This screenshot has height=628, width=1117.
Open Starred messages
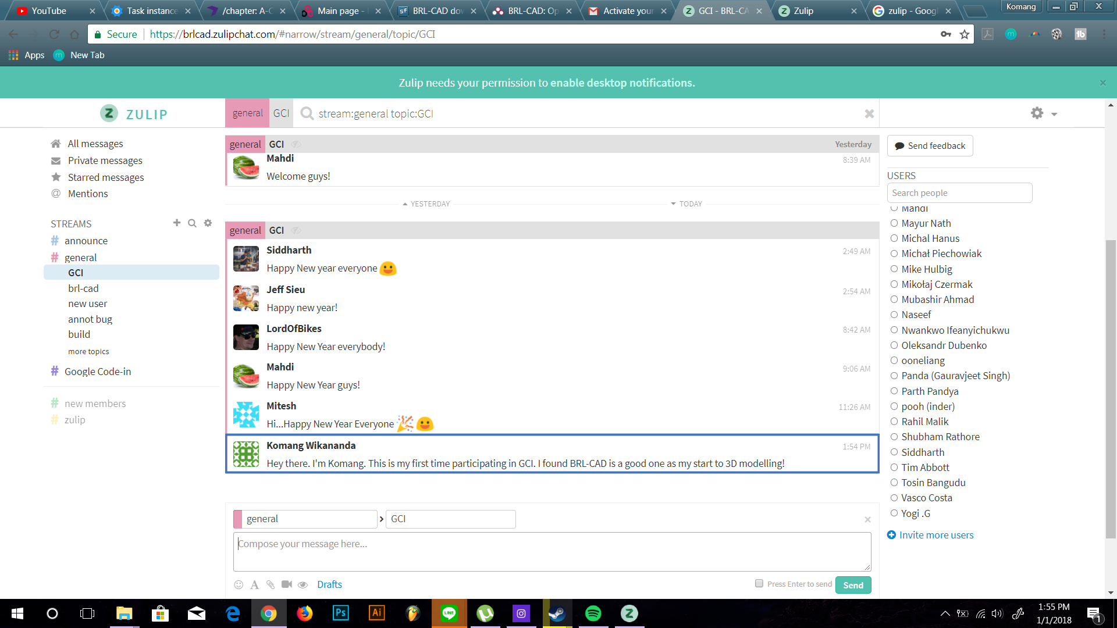[x=106, y=177]
